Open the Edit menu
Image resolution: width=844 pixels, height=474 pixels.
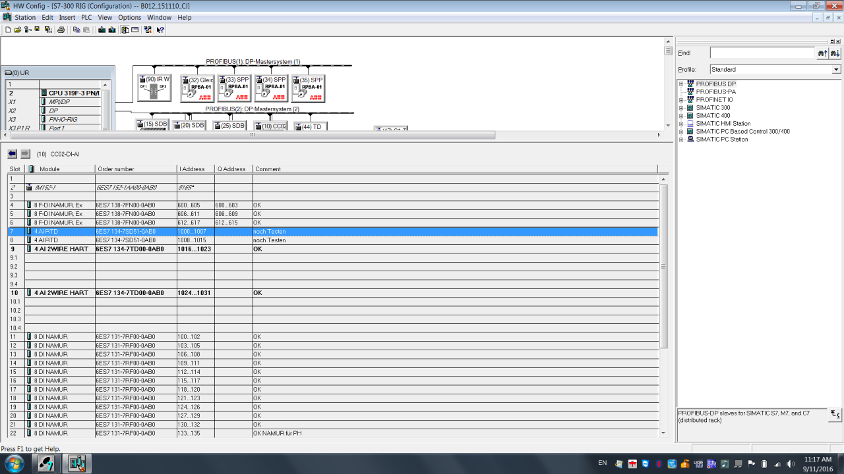[47, 18]
